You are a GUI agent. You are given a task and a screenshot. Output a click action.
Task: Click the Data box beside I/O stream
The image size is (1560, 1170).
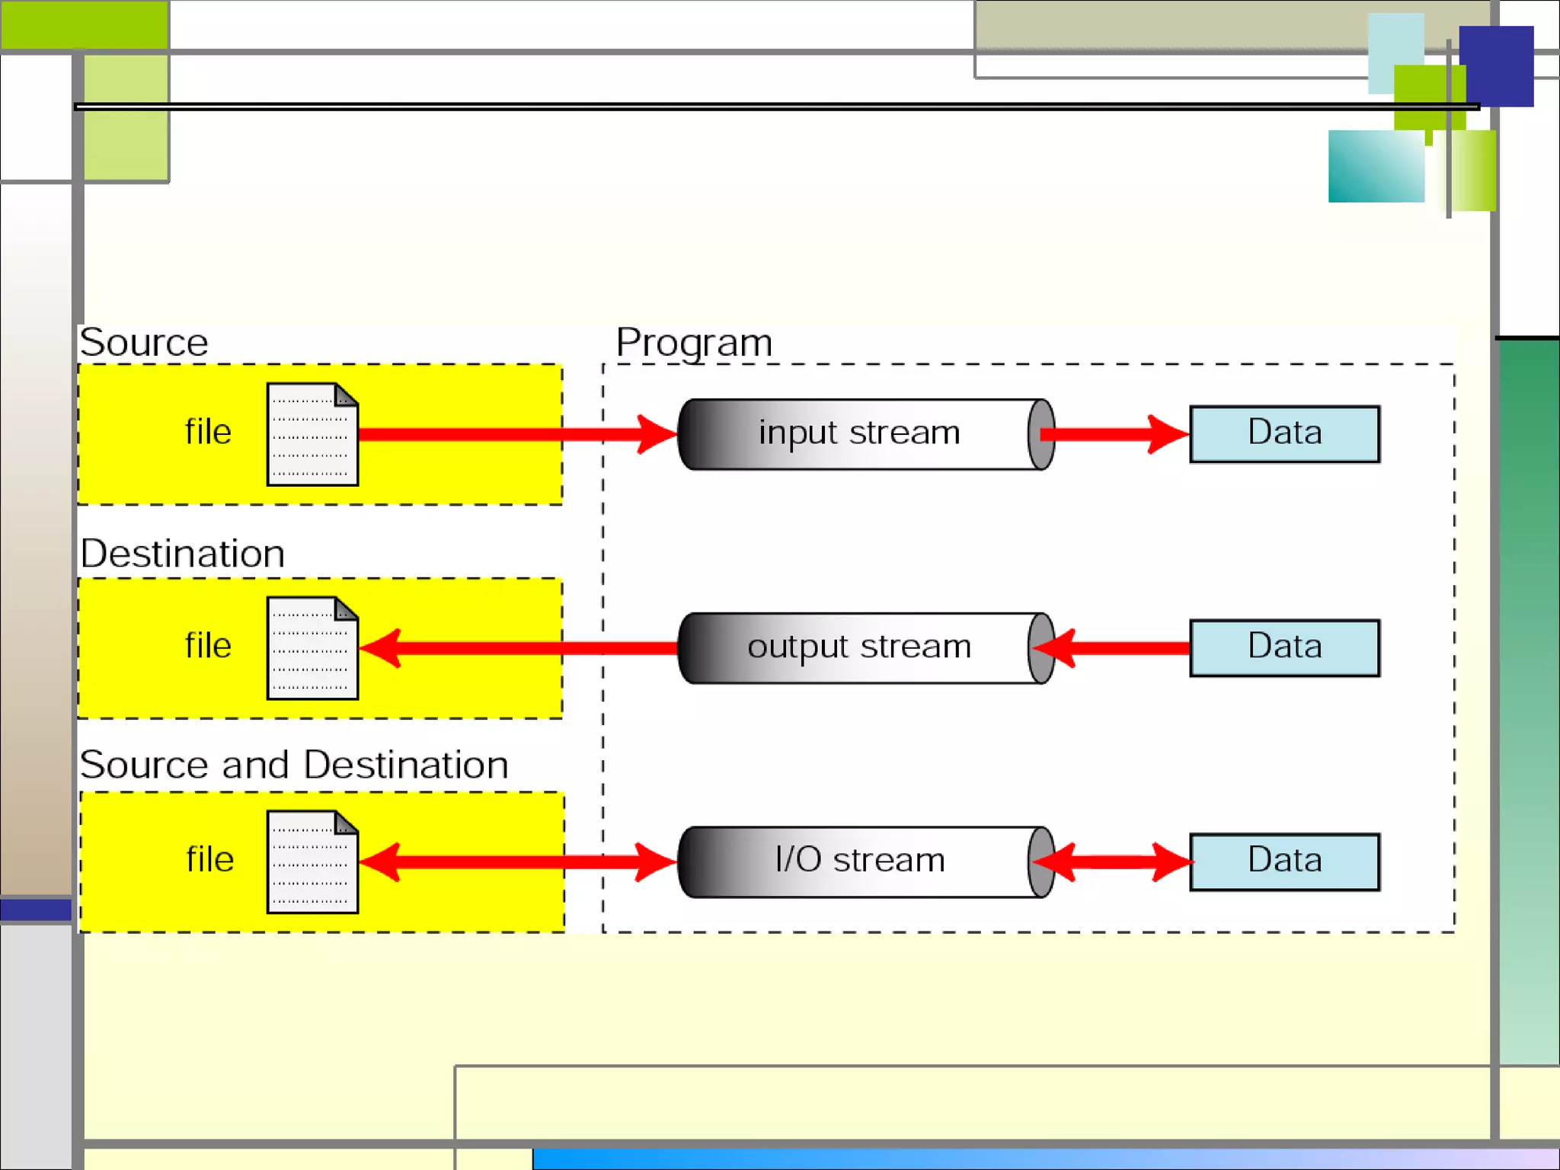pyautogui.click(x=1284, y=862)
